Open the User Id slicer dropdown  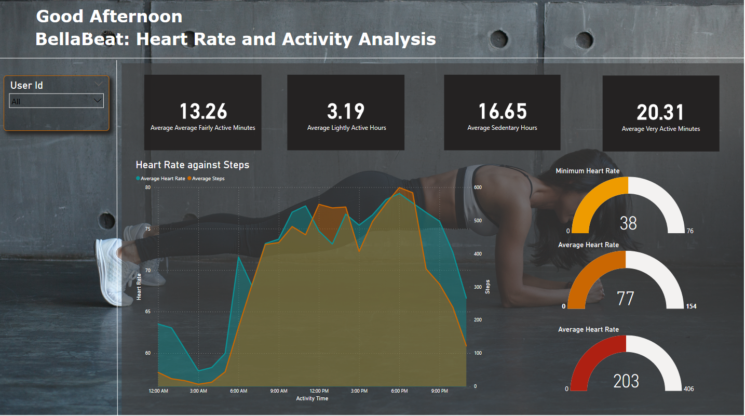[98, 100]
